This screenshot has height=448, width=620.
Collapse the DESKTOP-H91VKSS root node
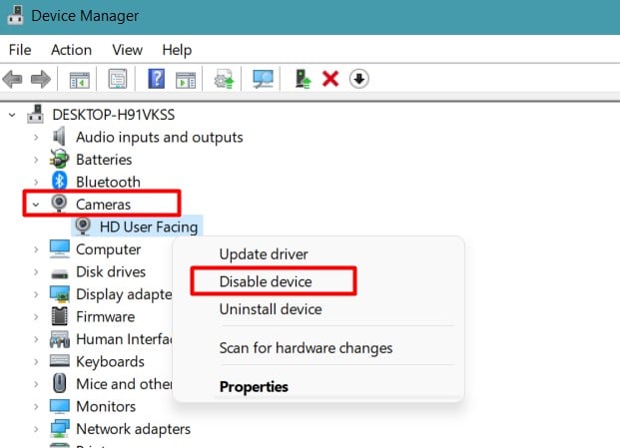point(12,115)
